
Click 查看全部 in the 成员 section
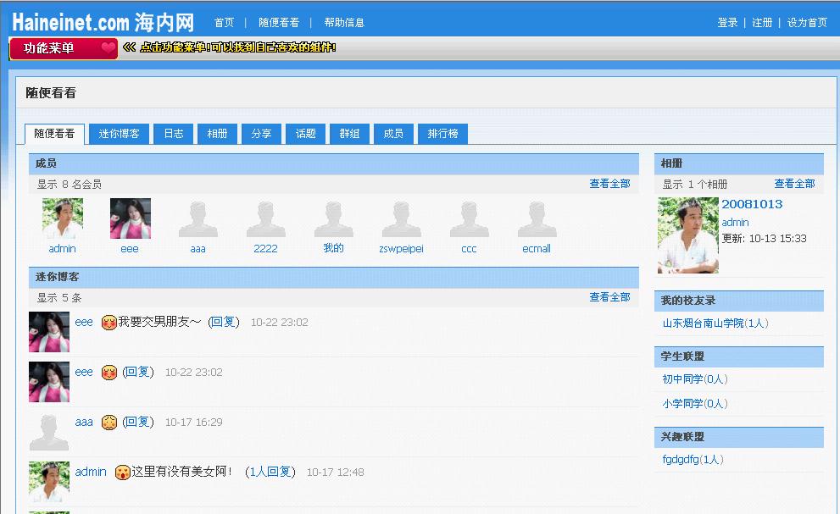(609, 184)
